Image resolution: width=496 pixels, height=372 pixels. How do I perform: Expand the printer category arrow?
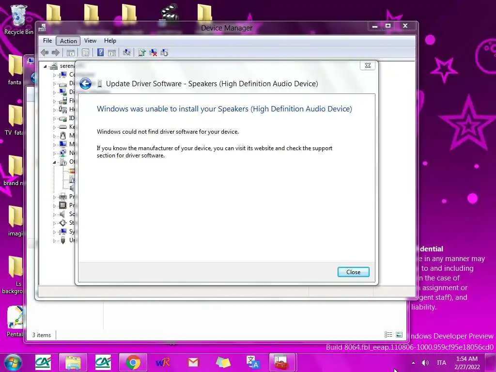click(54, 197)
